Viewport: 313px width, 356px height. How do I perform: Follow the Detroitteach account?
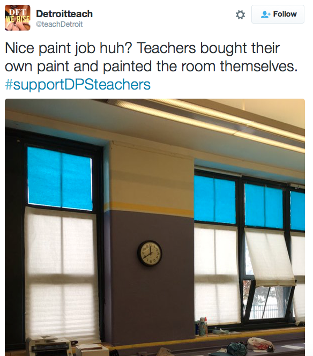(278, 14)
